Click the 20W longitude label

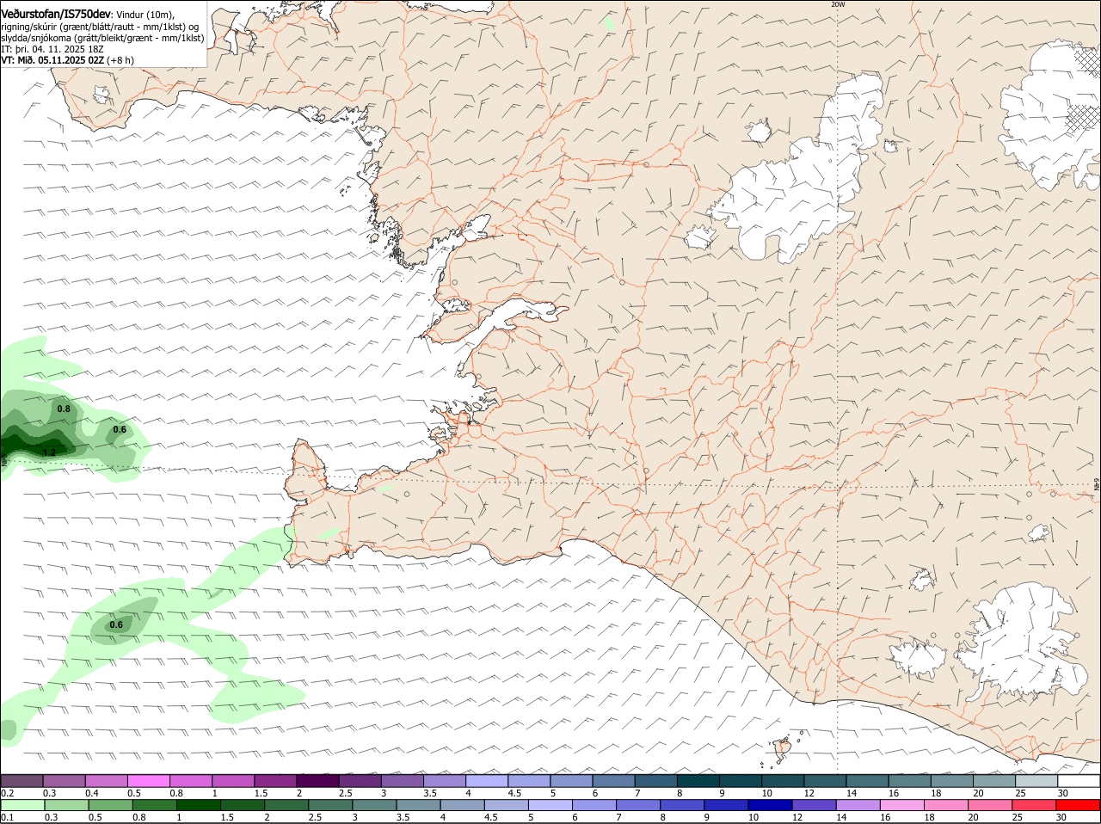(838, 4)
